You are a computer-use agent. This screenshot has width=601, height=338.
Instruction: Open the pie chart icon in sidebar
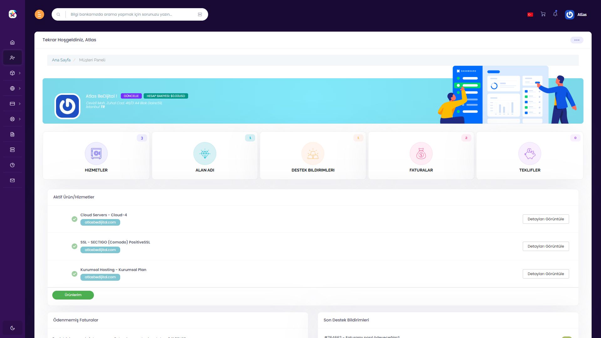coord(13,165)
